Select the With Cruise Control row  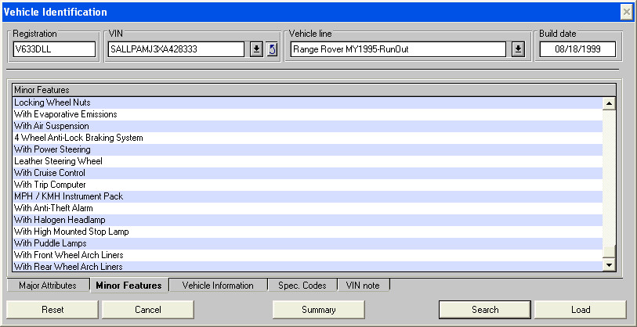(308, 173)
